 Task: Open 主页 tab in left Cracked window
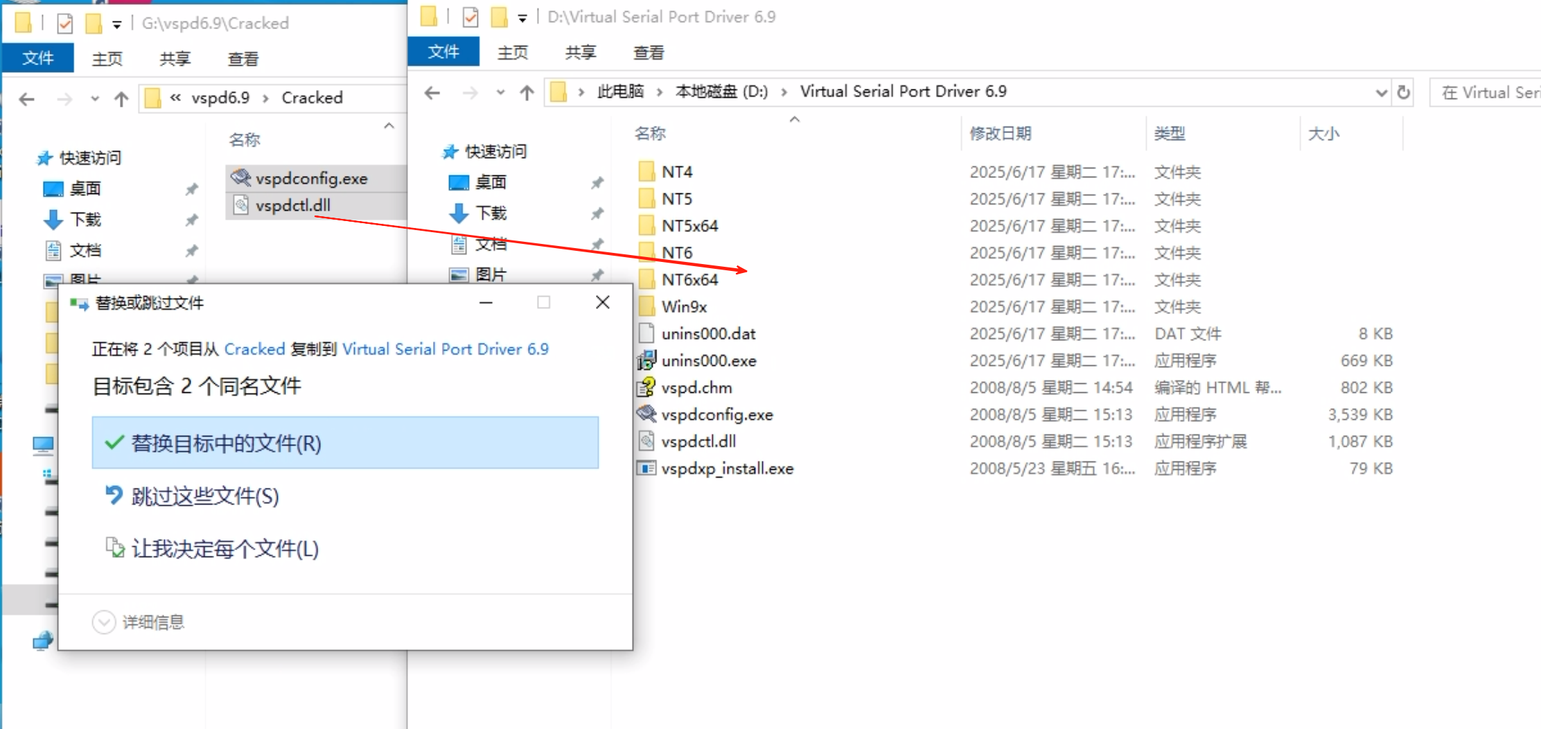point(107,59)
